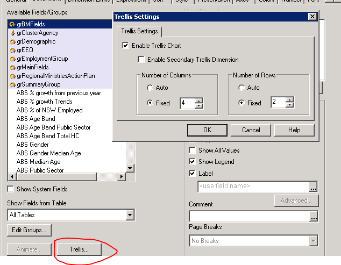Click the Comment text field
Viewport: 341px width, 265px height.
coord(250,217)
